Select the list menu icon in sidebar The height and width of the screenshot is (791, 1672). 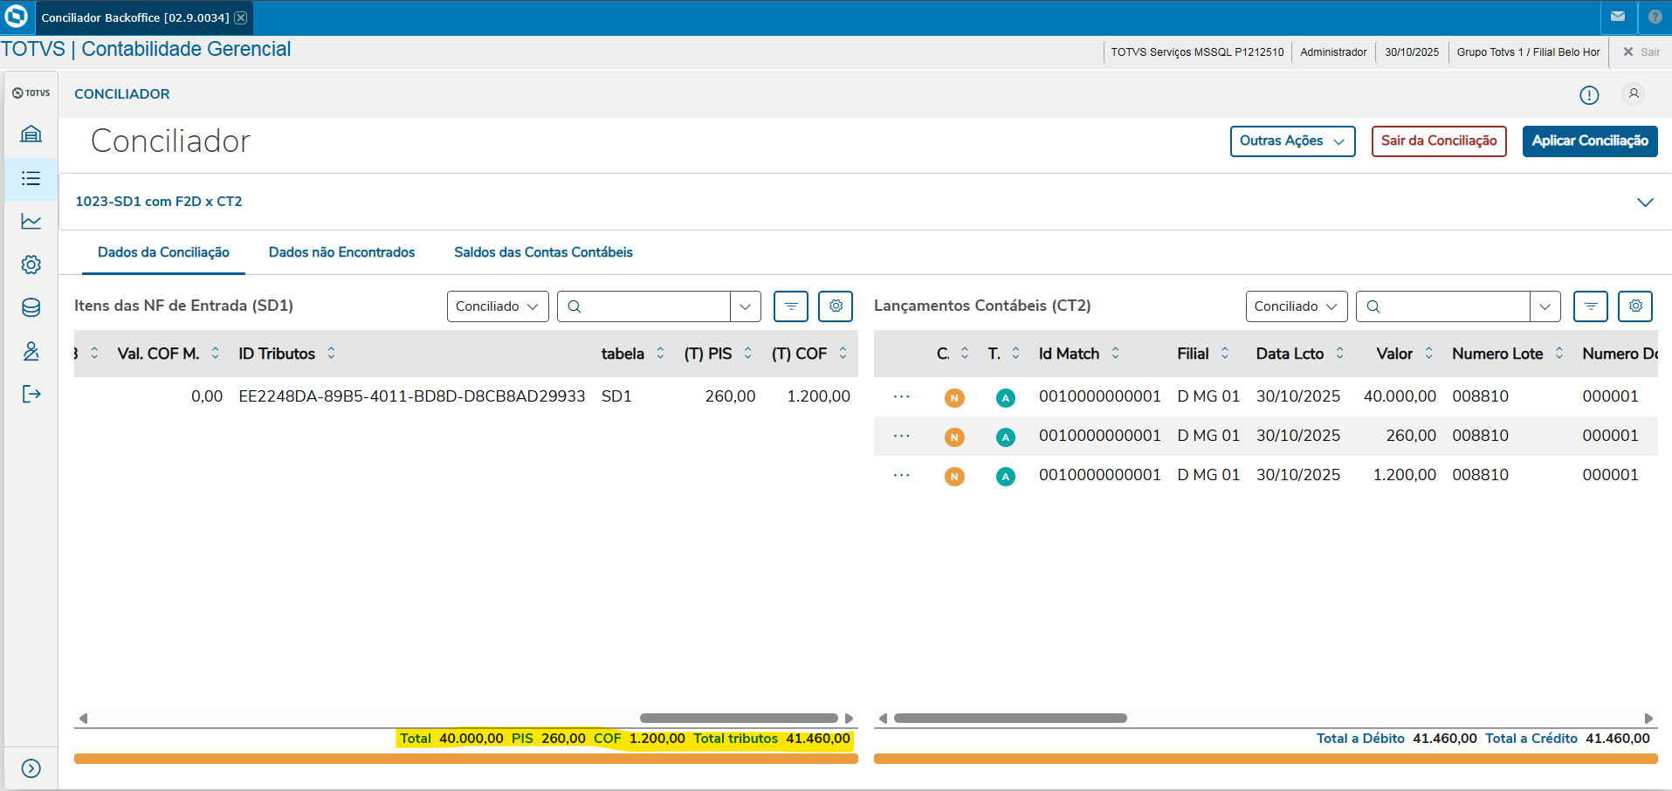[31, 179]
